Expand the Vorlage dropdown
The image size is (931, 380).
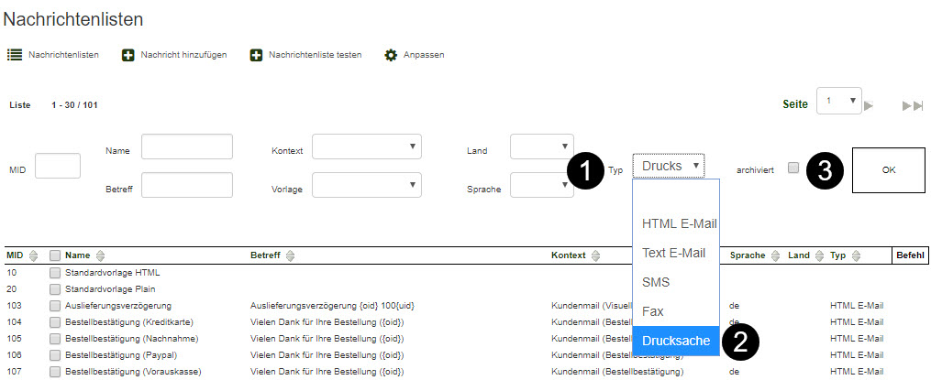[x=366, y=185]
